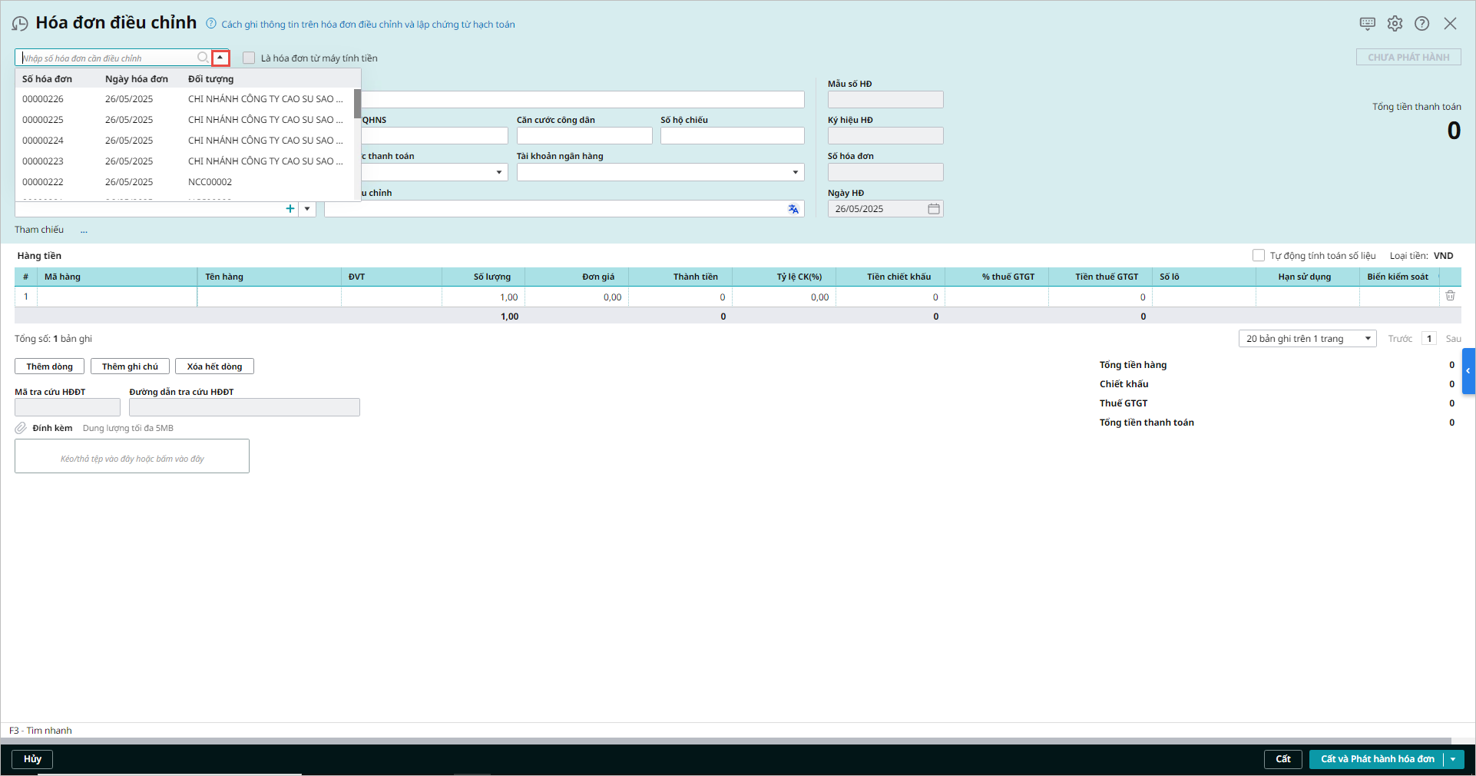This screenshot has width=1476, height=776.
Task: Click 'Cất và Phát hành hóa đơn' button
Action: coord(1376,759)
